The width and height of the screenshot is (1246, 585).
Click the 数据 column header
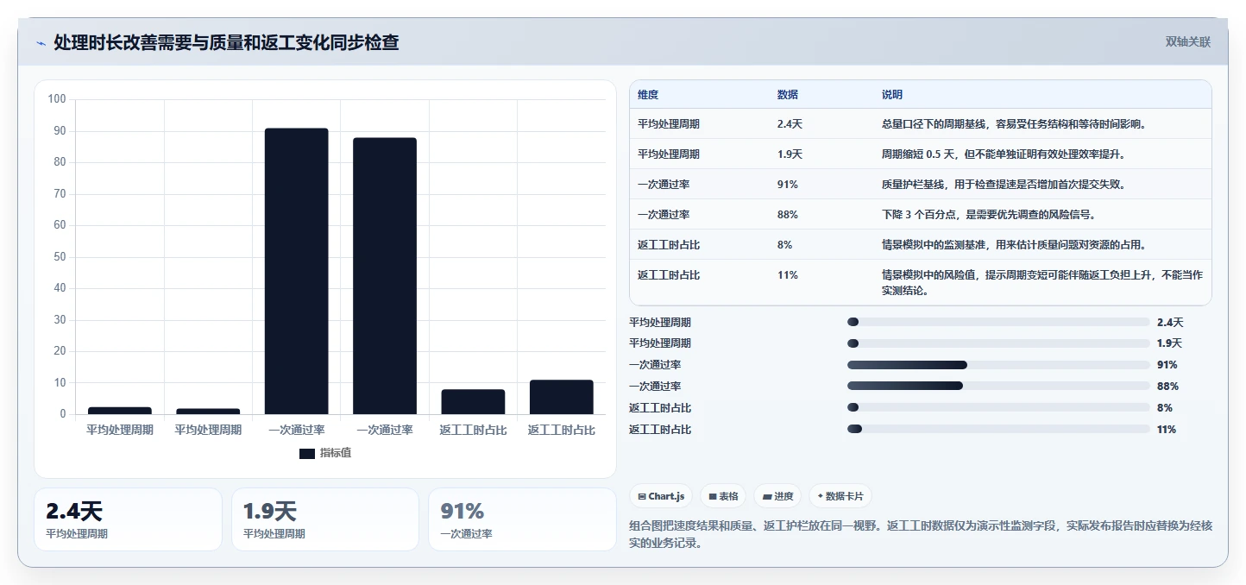pyautogui.click(x=787, y=94)
